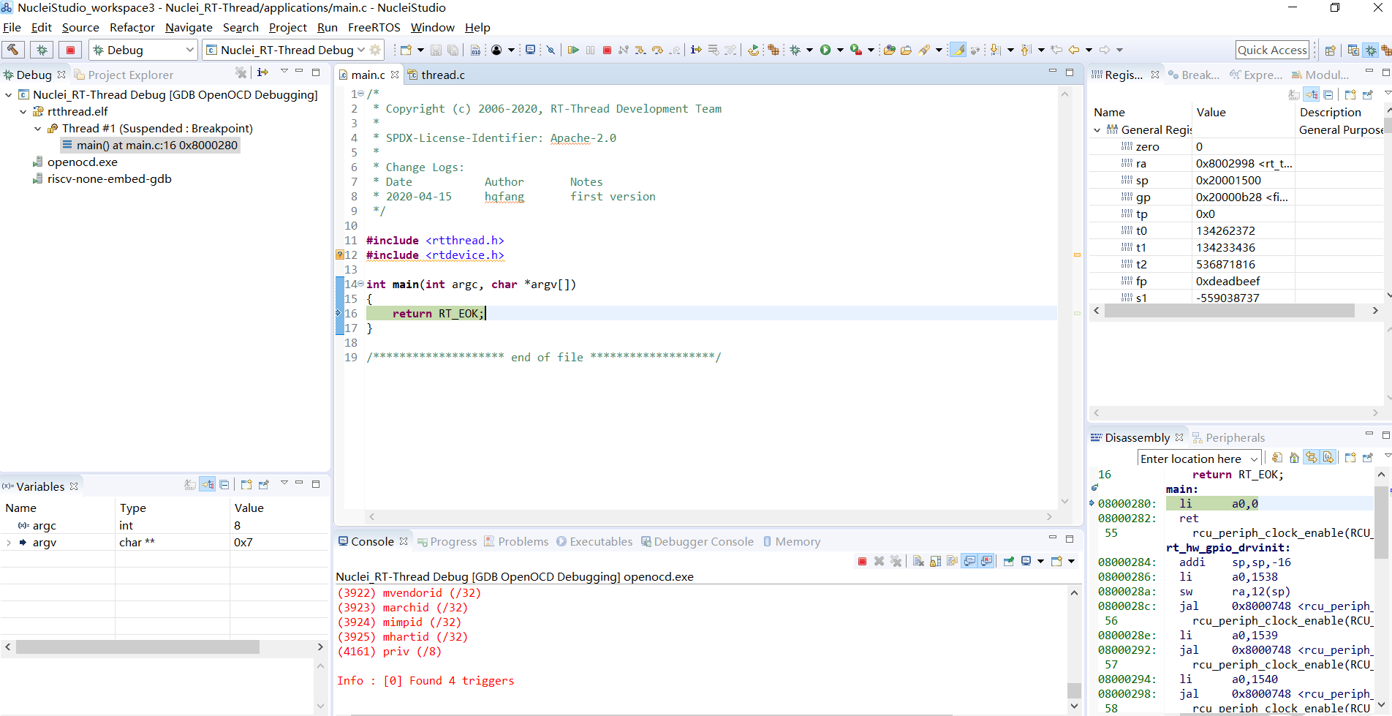This screenshot has height=716, width=1392.
Task: Click the Resume debug button in toolbar
Action: pos(573,50)
